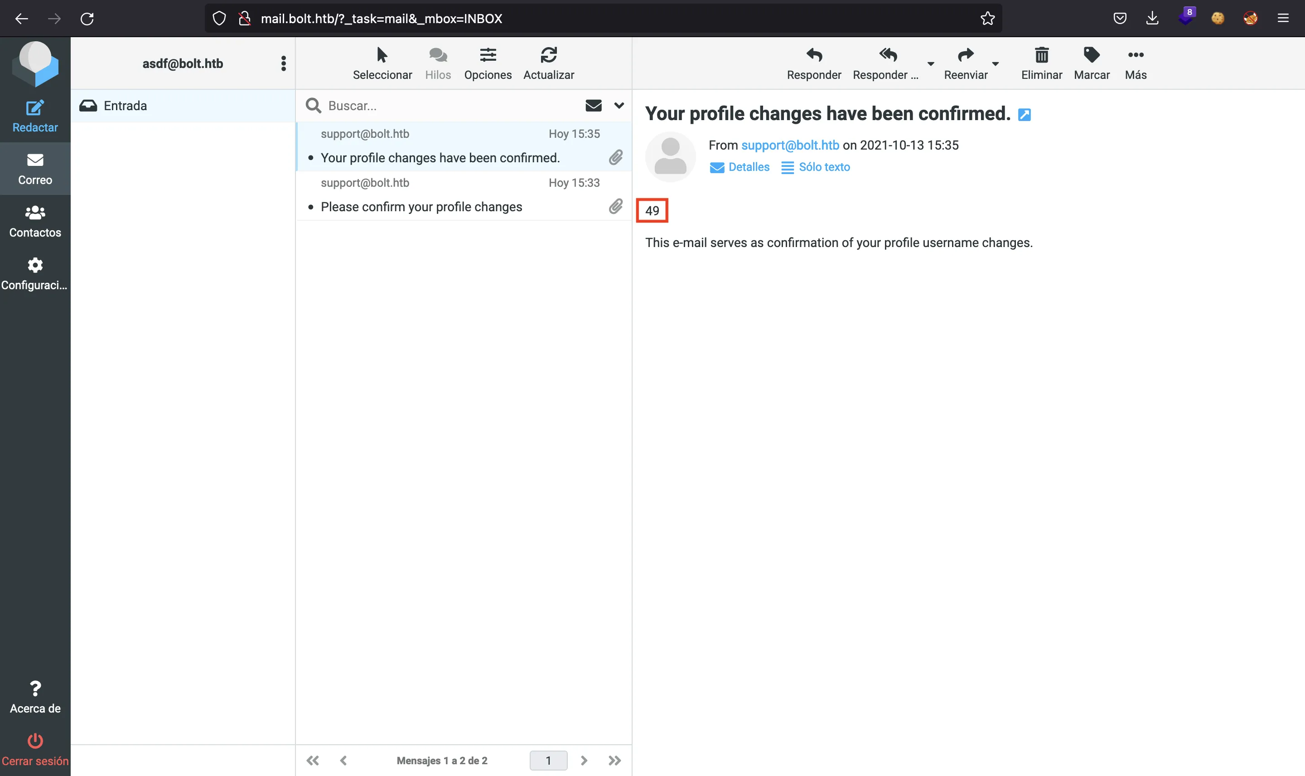This screenshot has width=1305, height=776.
Task: Click the shield tracking protection icon
Action: pos(219,19)
